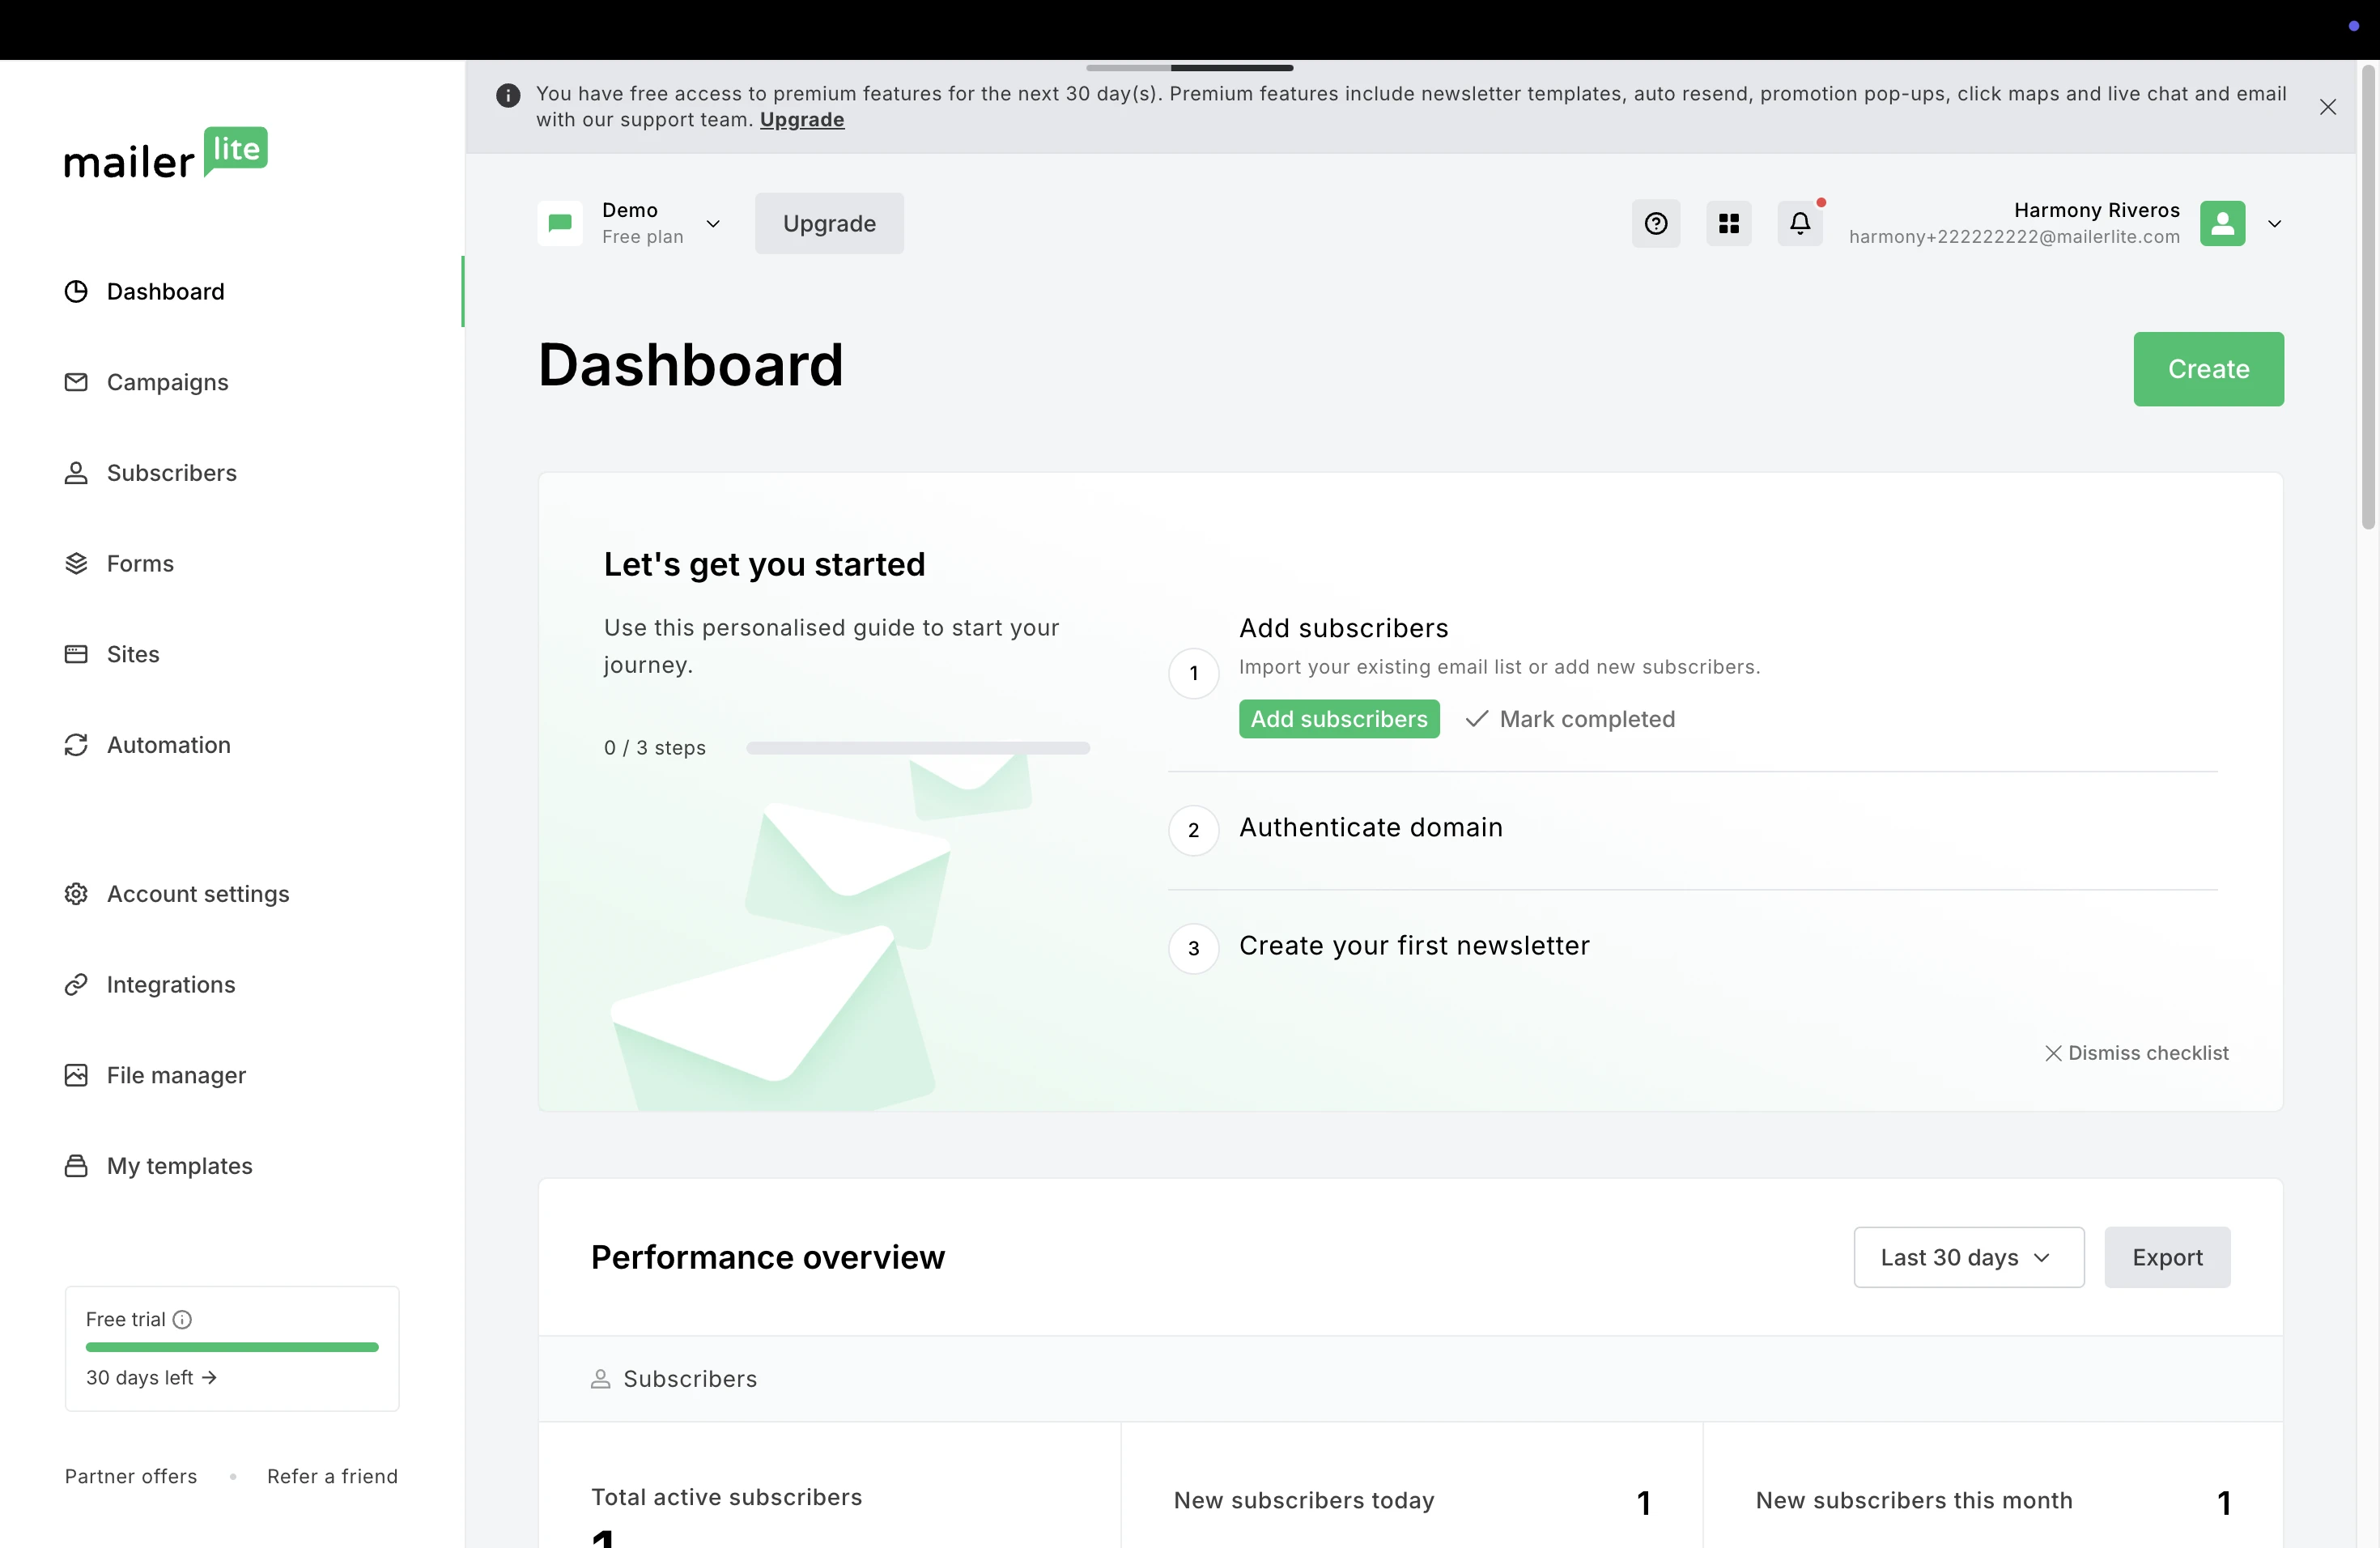
Task: Open the Last 30 days dropdown
Action: point(1968,1257)
